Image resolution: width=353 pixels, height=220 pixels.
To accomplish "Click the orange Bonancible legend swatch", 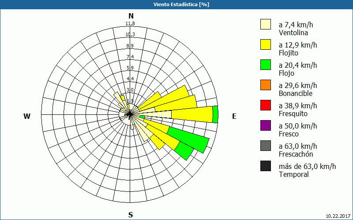I will click(266, 85).
